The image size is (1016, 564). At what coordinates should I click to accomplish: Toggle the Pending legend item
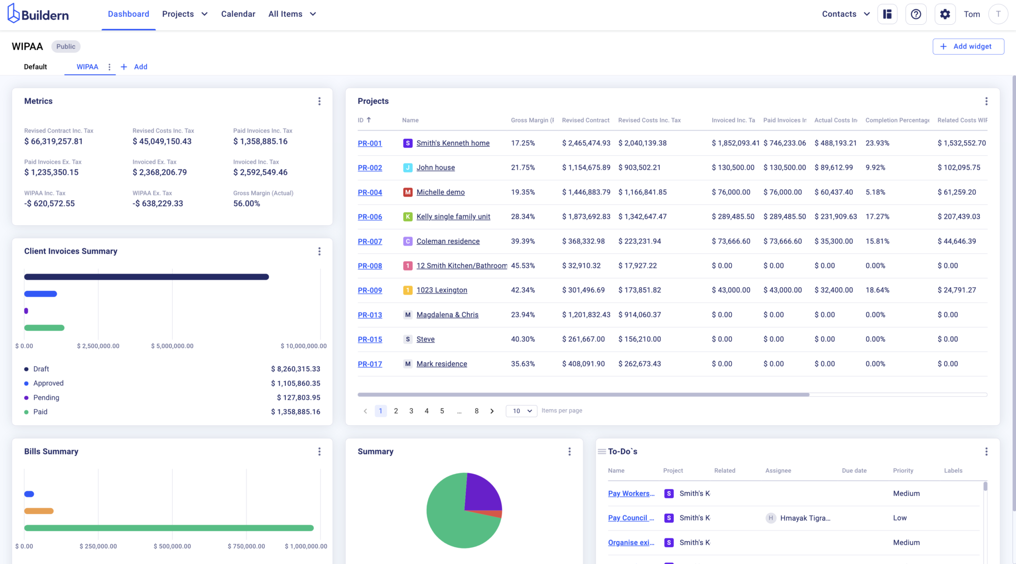click(x=46, y=397)
